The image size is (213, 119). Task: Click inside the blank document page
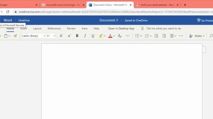[x=122, y=81]
